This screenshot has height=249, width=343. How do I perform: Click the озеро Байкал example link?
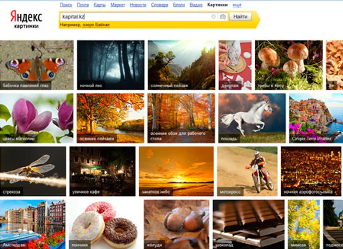point(96,25)
